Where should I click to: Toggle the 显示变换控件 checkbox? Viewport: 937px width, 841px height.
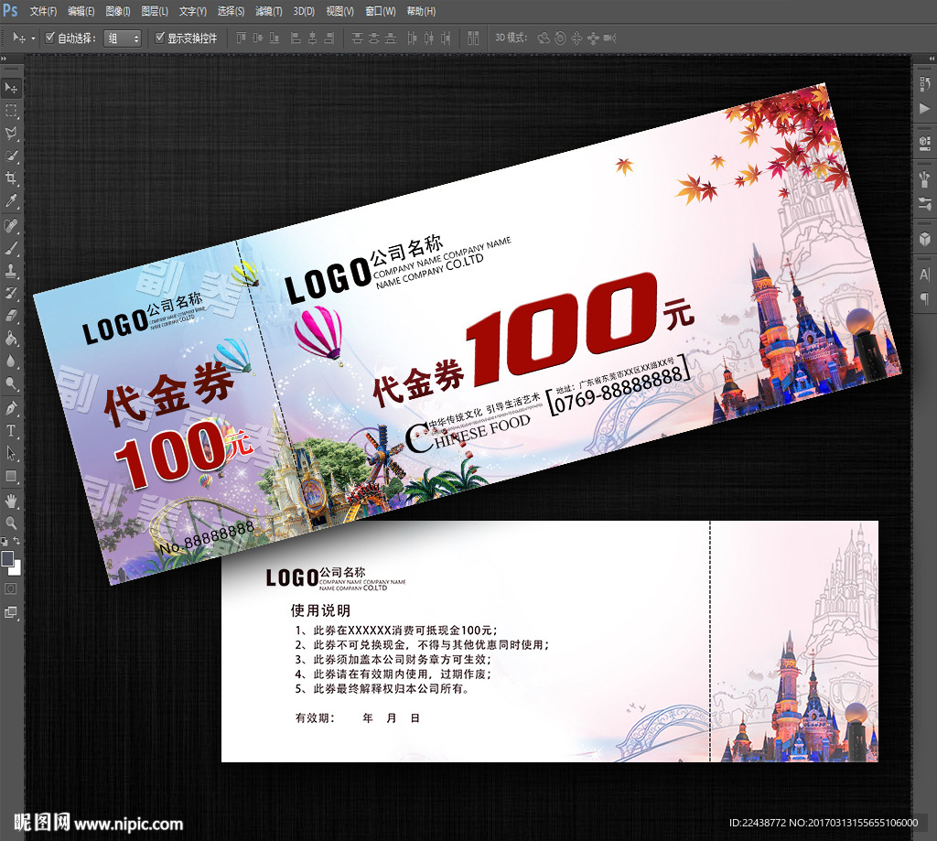tap(159, 38)
